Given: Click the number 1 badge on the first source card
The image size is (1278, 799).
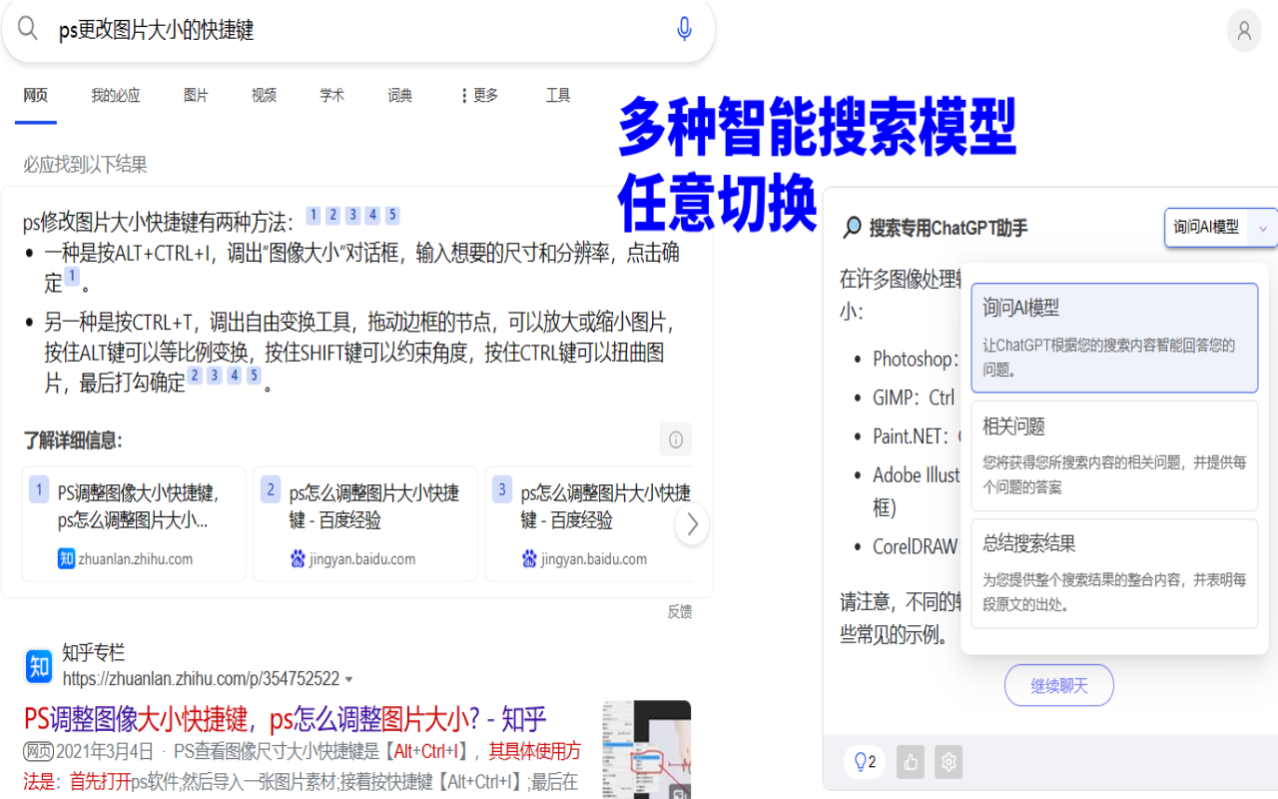Looking at the screenshot, I should point(39,489).
